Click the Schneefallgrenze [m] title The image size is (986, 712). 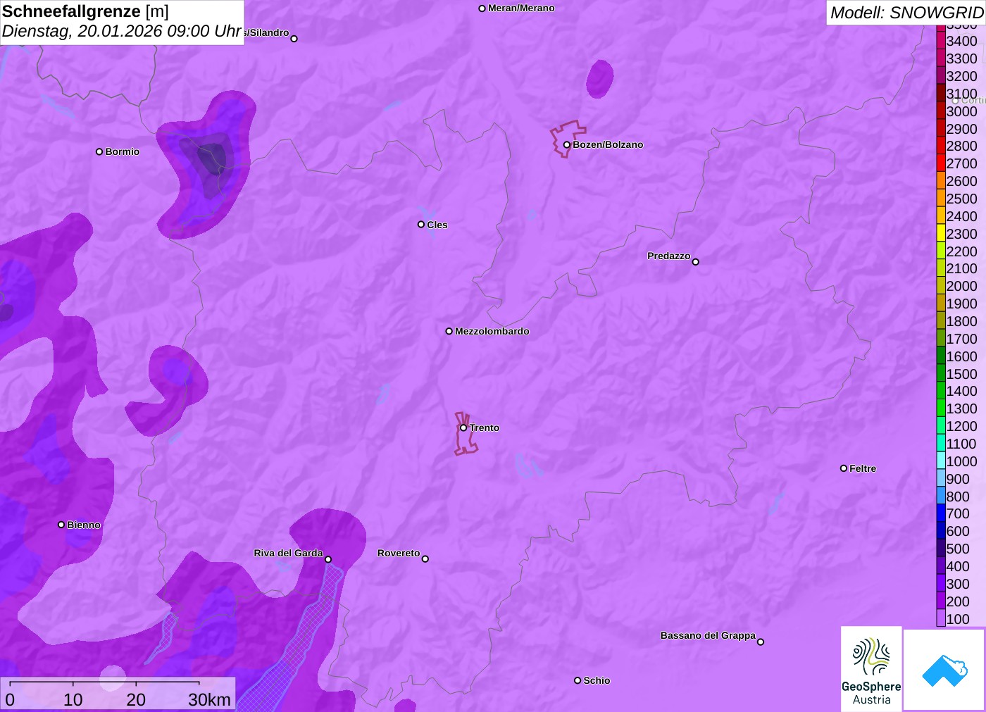pyautogui.click(x=85, y=11)
